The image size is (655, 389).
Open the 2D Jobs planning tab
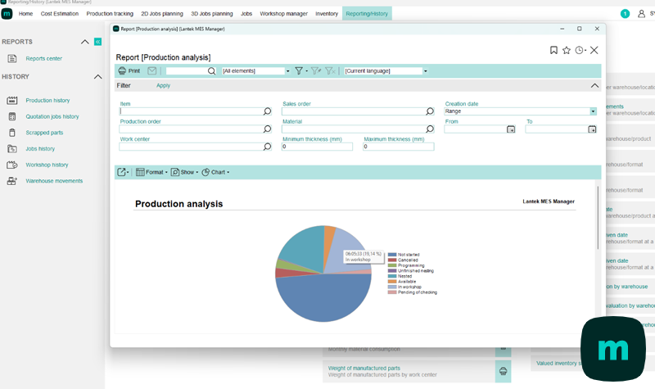(x=162, y=14)
